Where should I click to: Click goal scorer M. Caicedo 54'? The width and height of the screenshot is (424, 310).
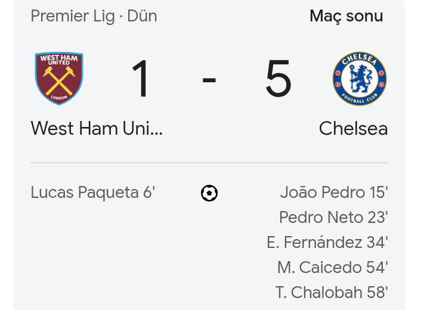point(333,267)
